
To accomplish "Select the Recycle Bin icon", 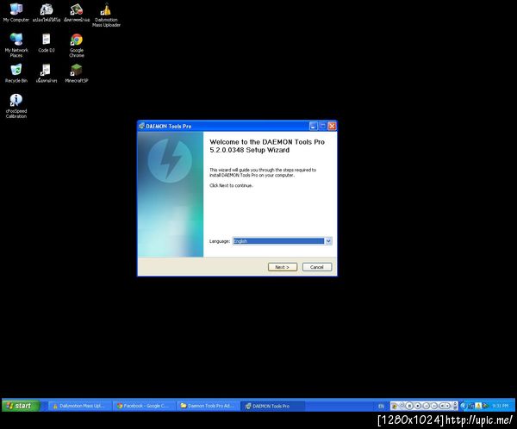I will coord(16,73).
